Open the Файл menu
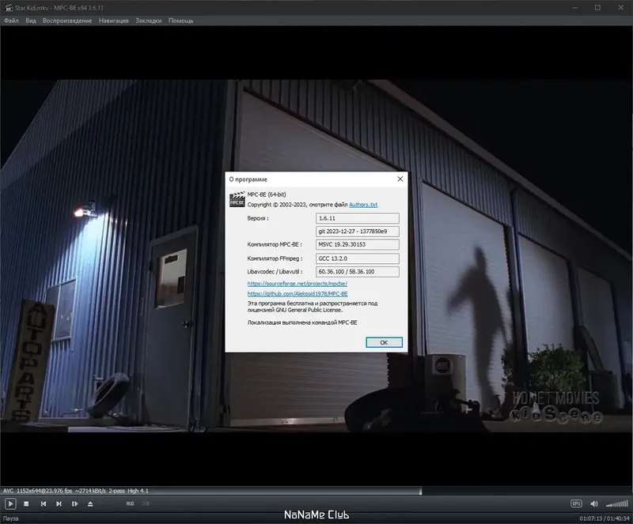The image size is (633, 524). (x=11, y=20)
